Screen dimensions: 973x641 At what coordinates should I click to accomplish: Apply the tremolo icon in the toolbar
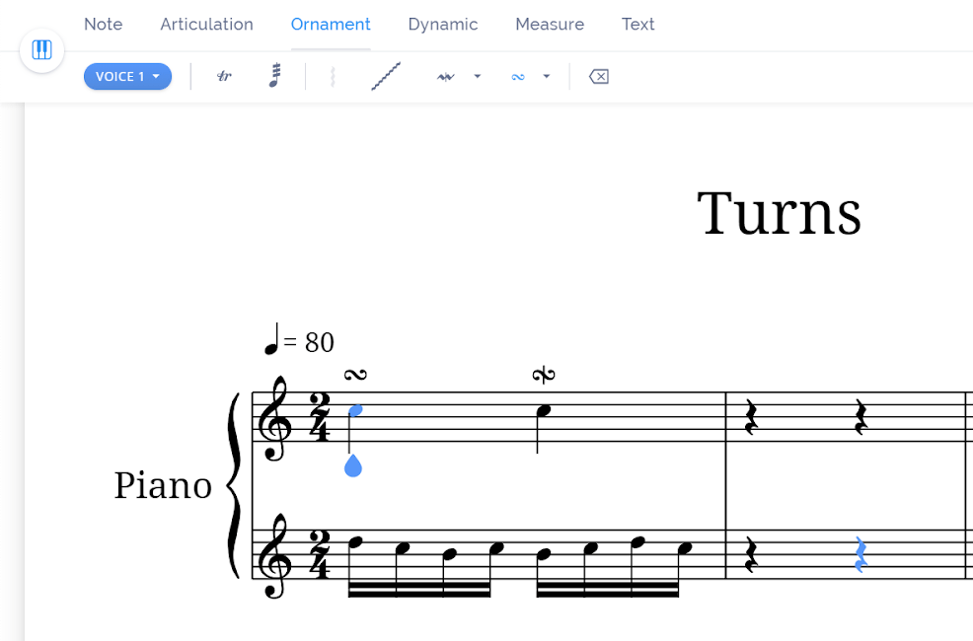click(275, 76)
